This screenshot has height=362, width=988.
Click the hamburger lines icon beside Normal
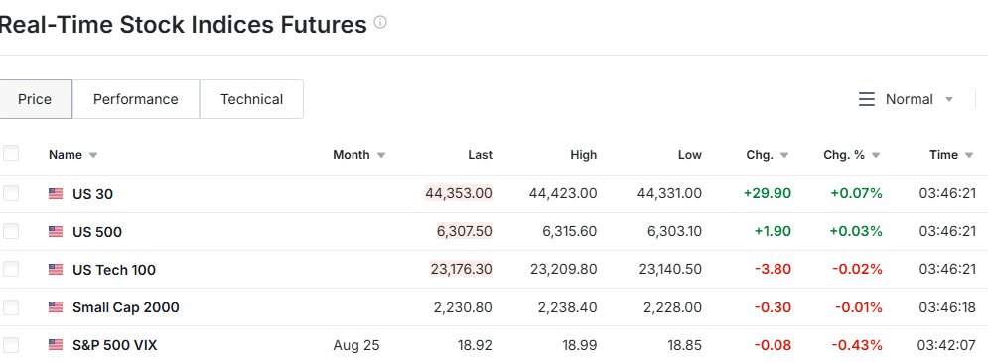coord(867,99)
